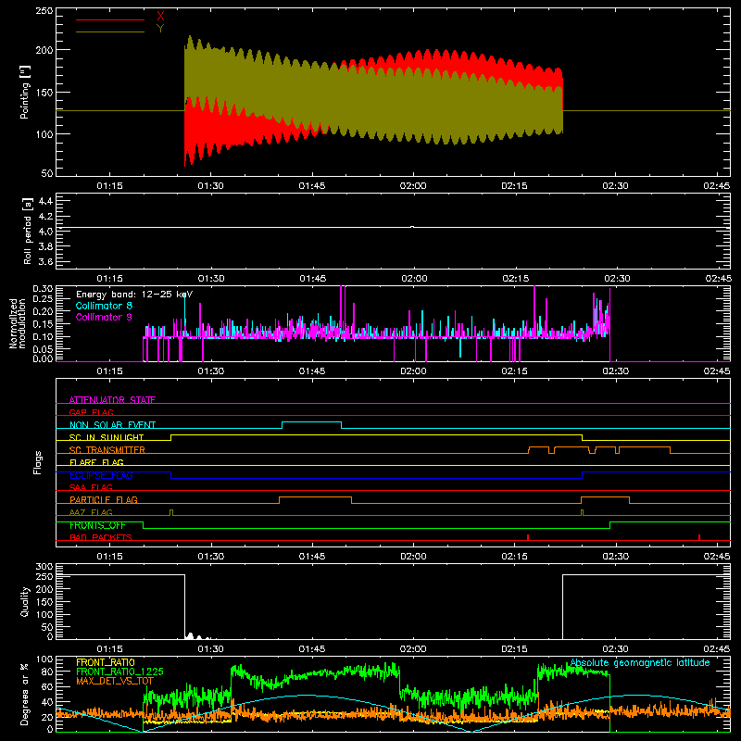Viewport: 741px width, 741px height.
Task: Click the Flags axis title
Action: [38, 462]
